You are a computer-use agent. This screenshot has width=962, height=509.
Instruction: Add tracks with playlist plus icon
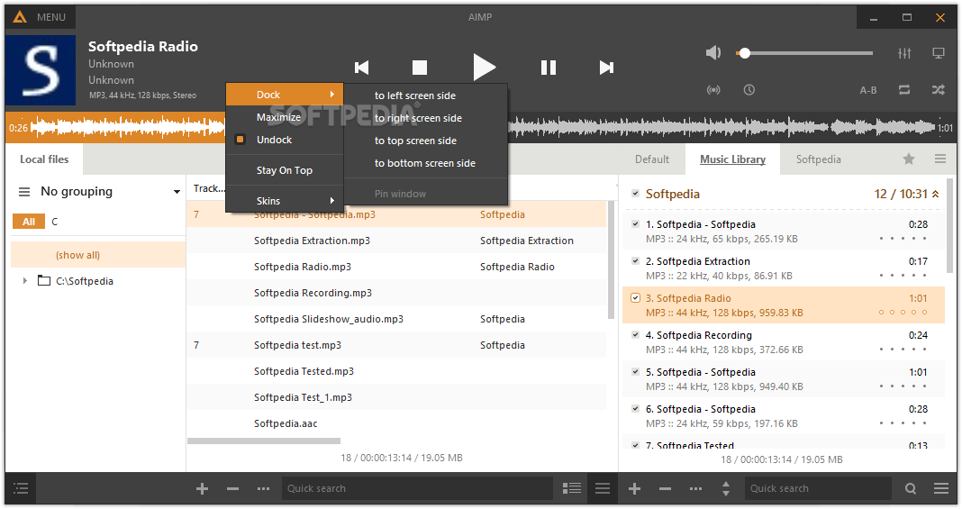click(634, 489)
